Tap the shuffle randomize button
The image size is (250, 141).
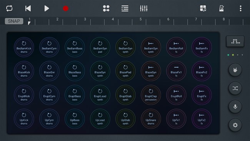(x=235, y=88)
